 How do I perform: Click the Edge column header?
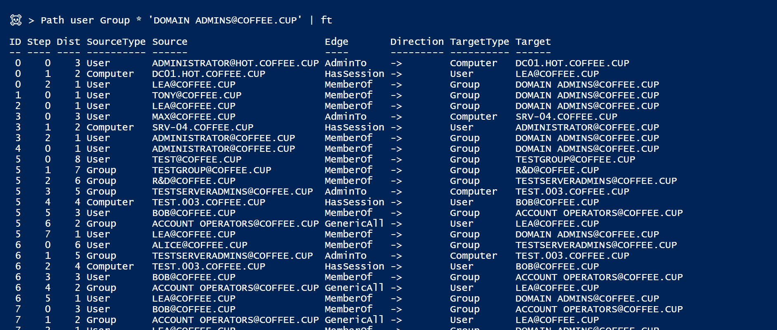pyautogui.click(x=337, y=42)
